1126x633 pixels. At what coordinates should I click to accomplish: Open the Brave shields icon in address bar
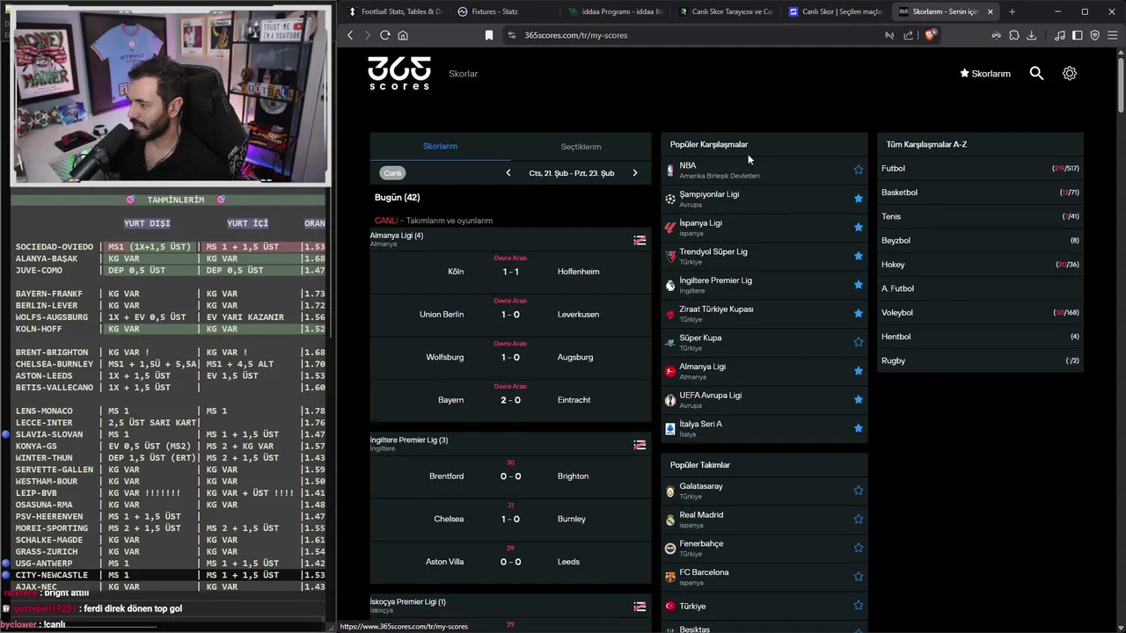click(x=931, y=35)
